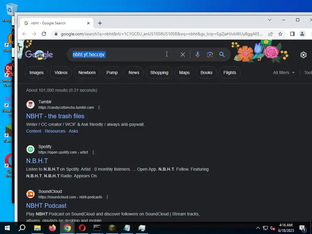The image size is (312, 234).
Task: Open the Resources sitelink
Action: (55, 131)
